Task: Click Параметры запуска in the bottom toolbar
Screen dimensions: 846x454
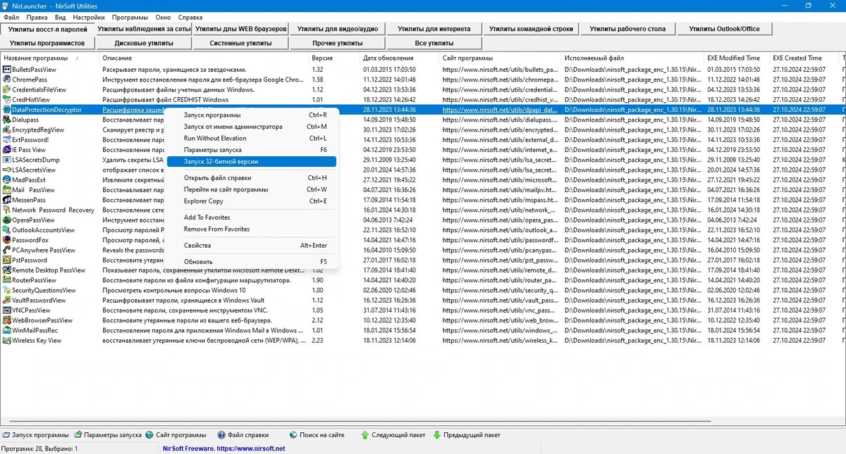Action: pyautogui.click(x=109, y=435)
